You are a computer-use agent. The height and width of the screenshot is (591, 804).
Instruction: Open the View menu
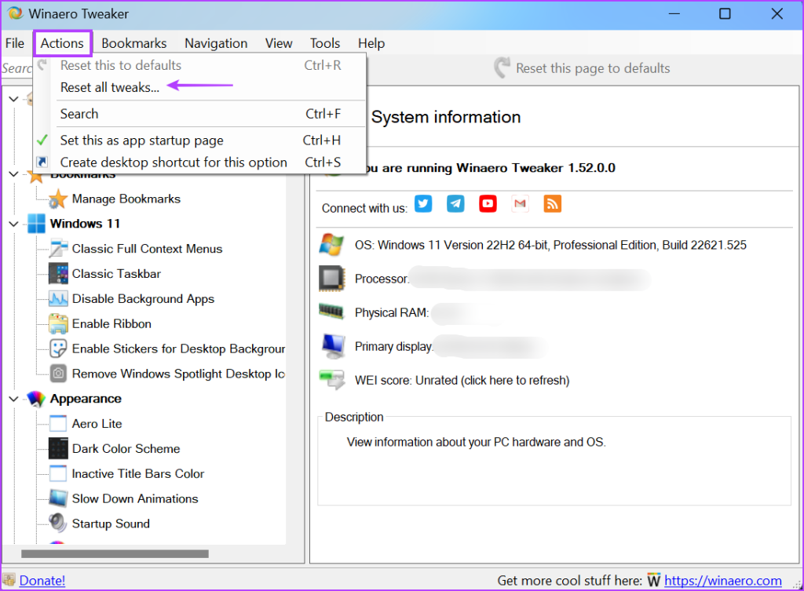pos(279,43)
